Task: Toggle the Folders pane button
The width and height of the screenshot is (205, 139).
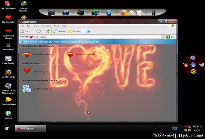Action: pos(74,31)
